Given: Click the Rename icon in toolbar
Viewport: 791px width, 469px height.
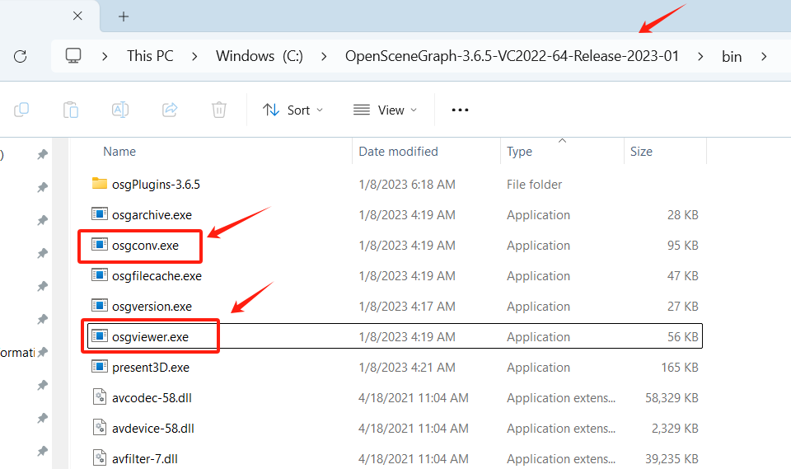Looking at the screenshot, I should coord(120,110).
